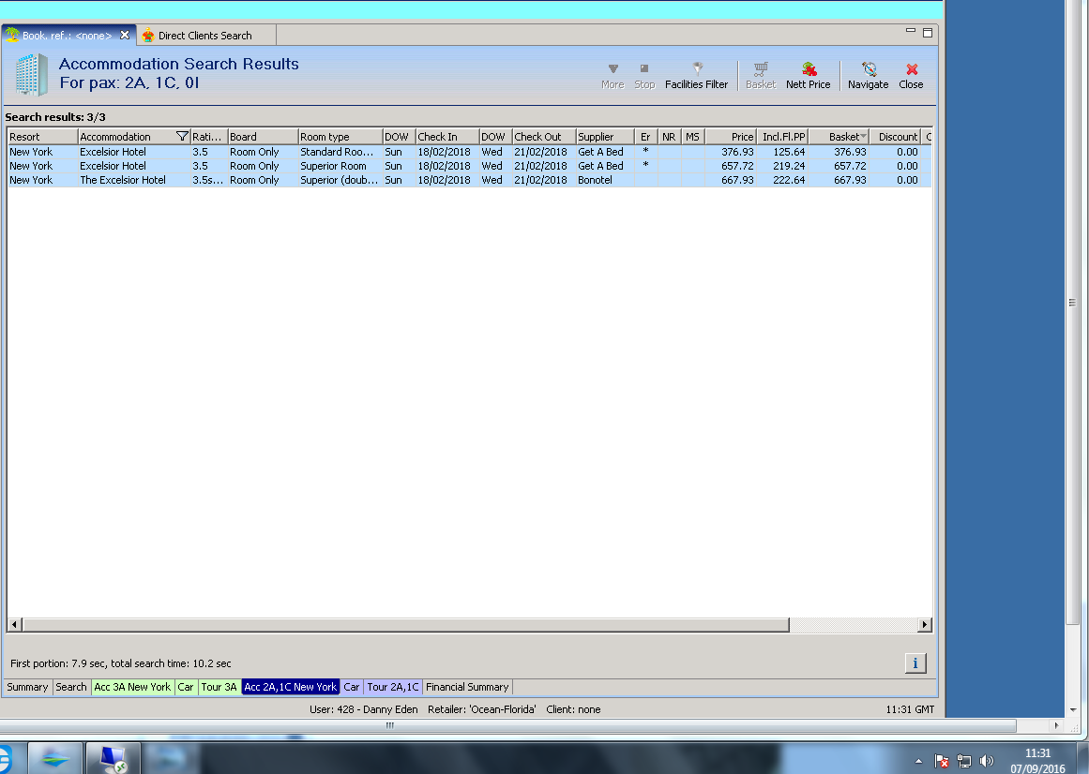Screen dimensions: 1089x774
Task: Sort by the Discount column header
Action: 895,137
